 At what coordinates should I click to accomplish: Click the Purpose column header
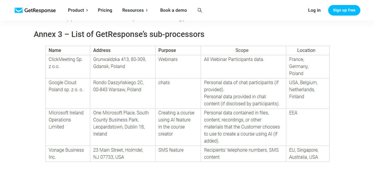(178, 50)
